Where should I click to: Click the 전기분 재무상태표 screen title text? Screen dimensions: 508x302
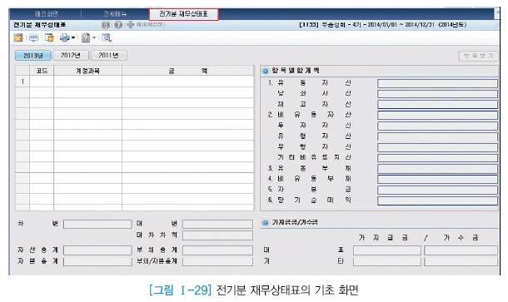pos(39,25)
